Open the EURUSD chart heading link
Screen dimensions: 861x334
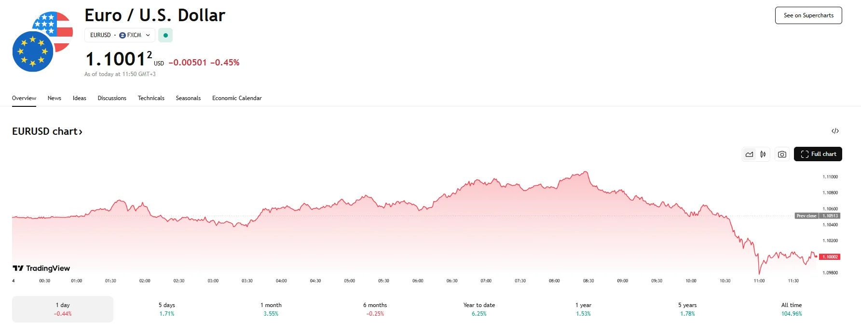click(x=47, y=131)
